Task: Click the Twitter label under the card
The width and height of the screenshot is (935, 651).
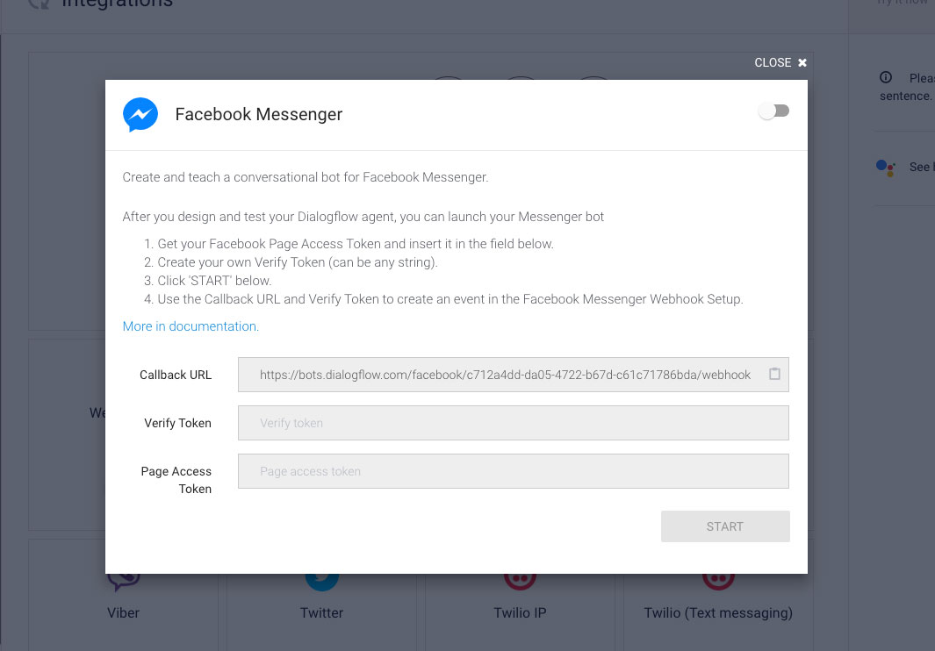Action: pyautogui.click(x=321, y=613)
